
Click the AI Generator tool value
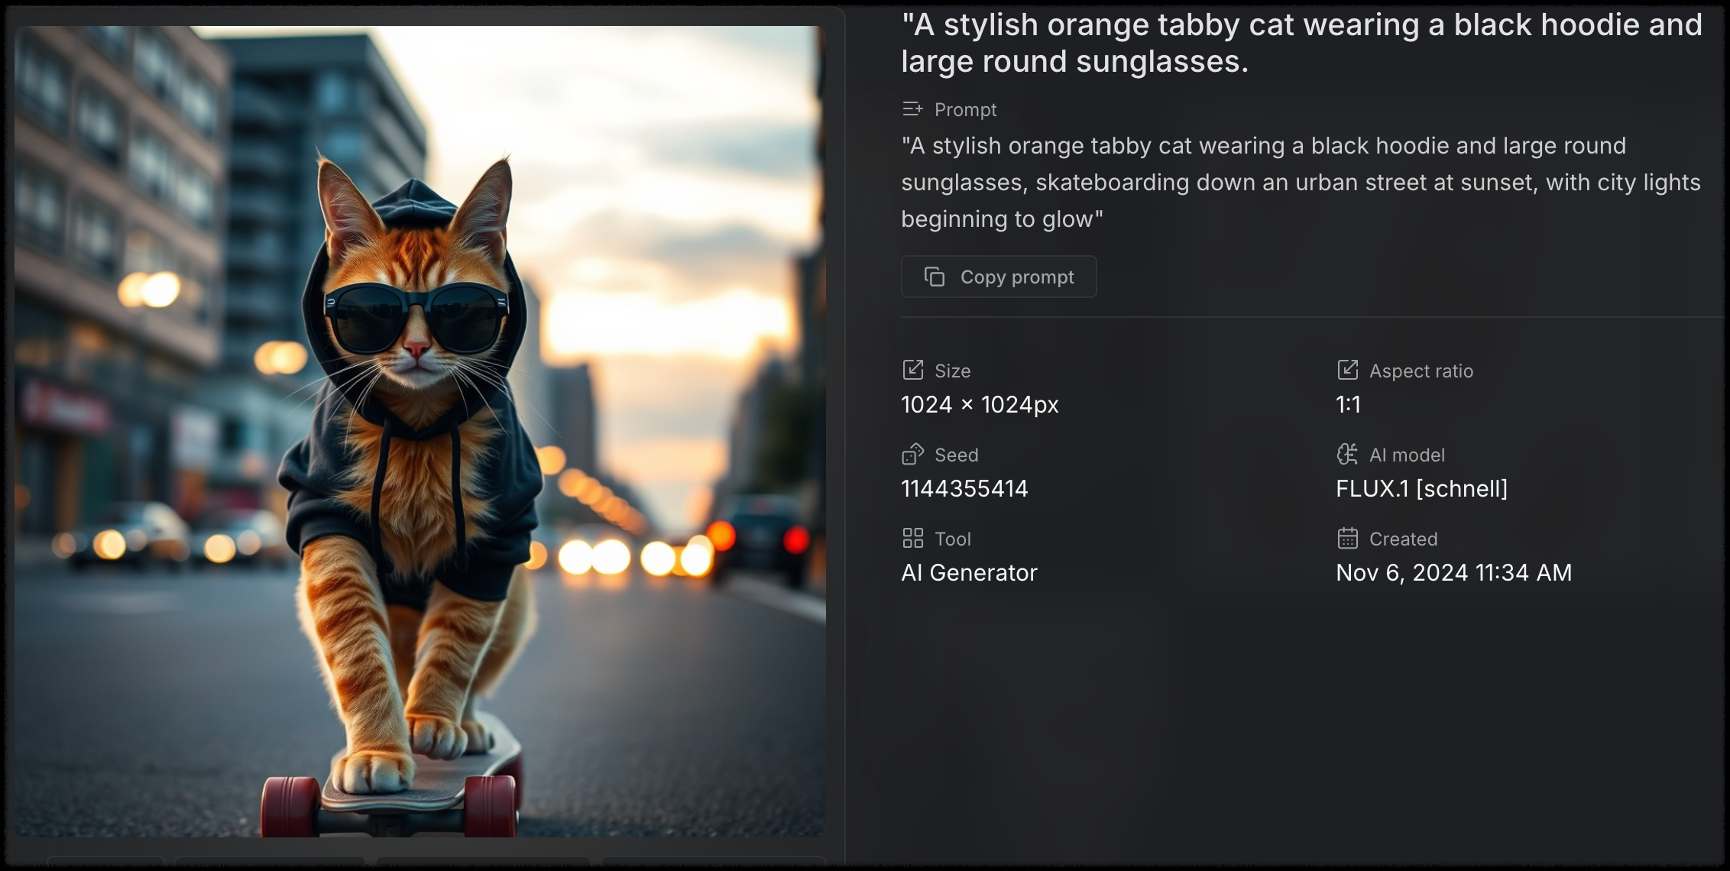click(x=969, y=572)
